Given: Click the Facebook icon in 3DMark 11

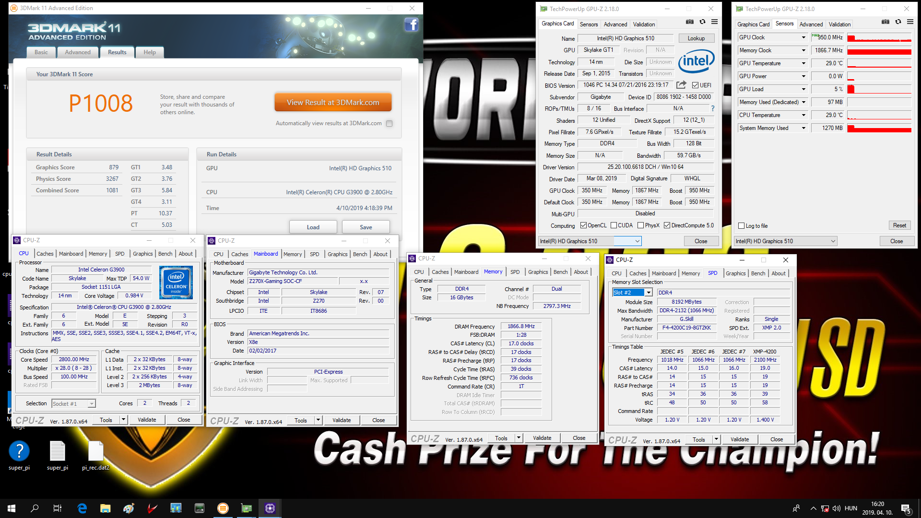Looking at the screenshot, I should pos(411,24).
